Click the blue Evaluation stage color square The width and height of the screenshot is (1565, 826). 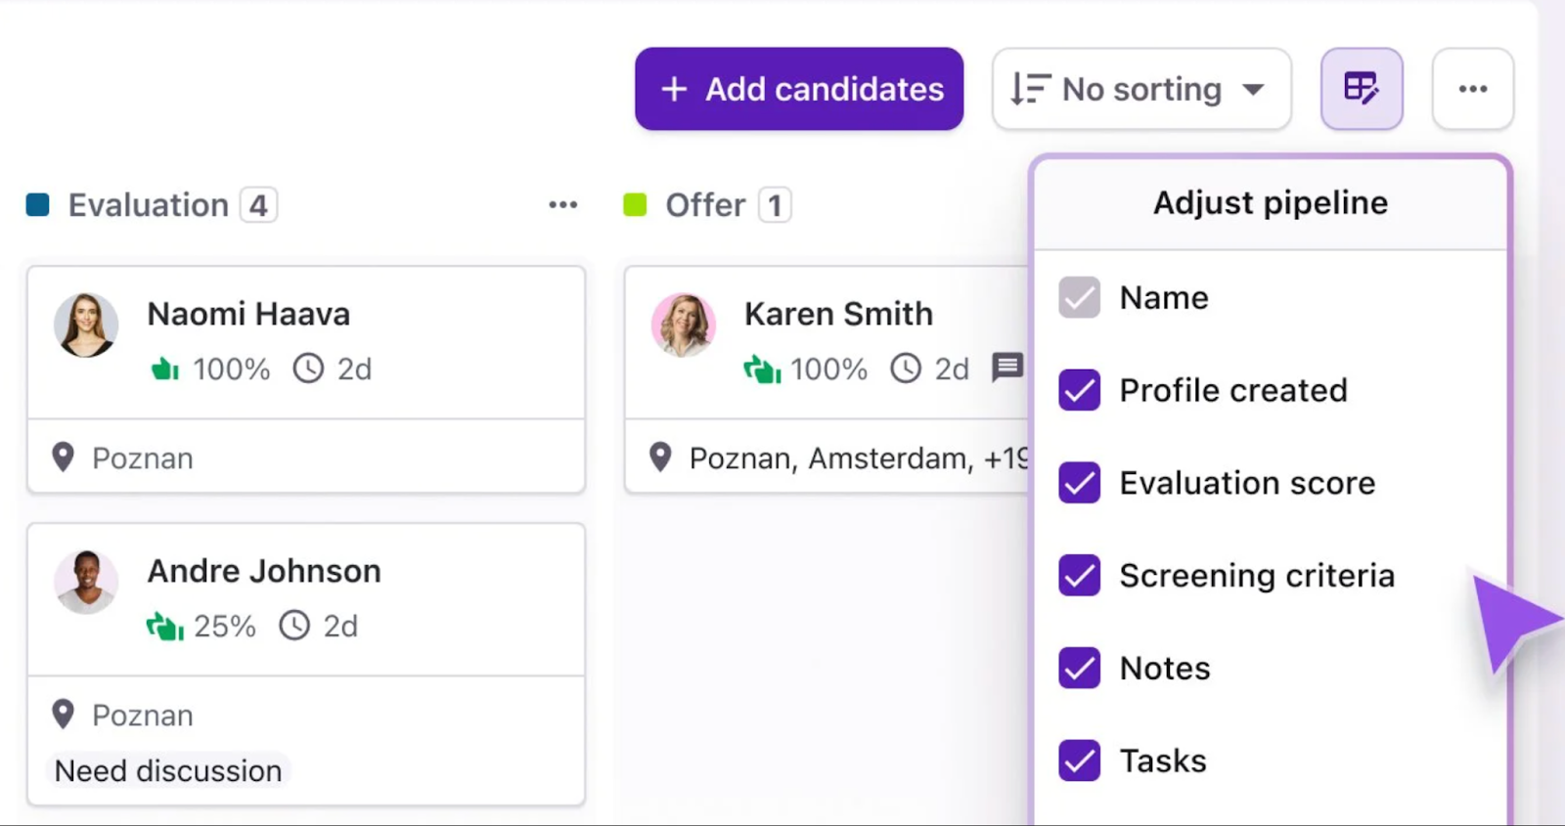click(37, 205)
